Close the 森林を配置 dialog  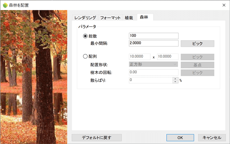coord(224,5)
